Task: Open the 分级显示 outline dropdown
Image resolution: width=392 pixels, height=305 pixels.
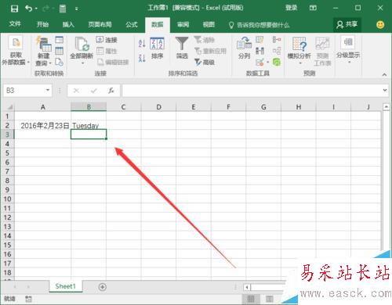Action: click(348, 49)
